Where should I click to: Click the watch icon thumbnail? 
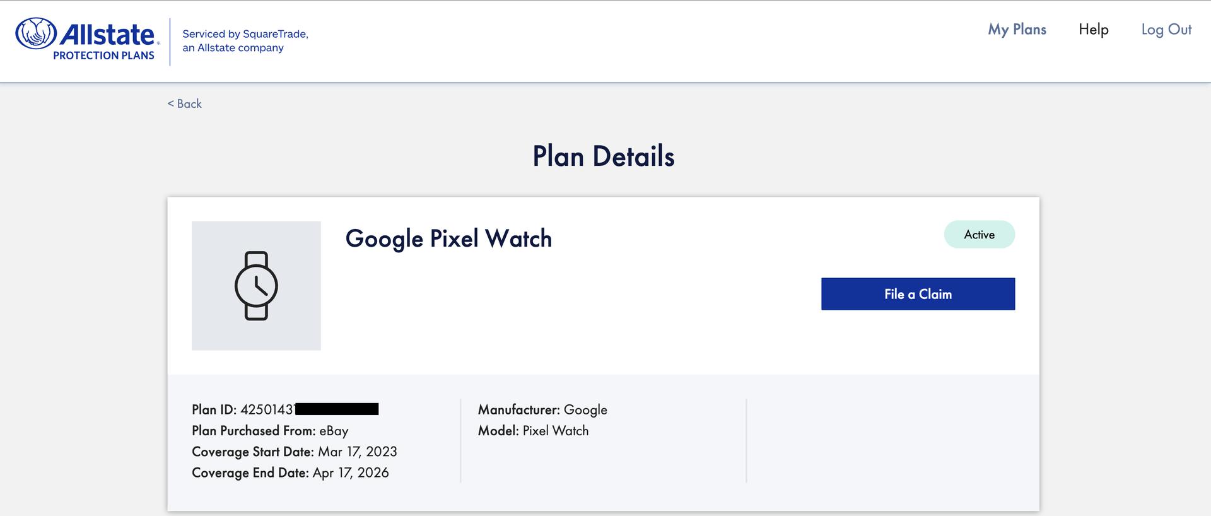(256, 286)
